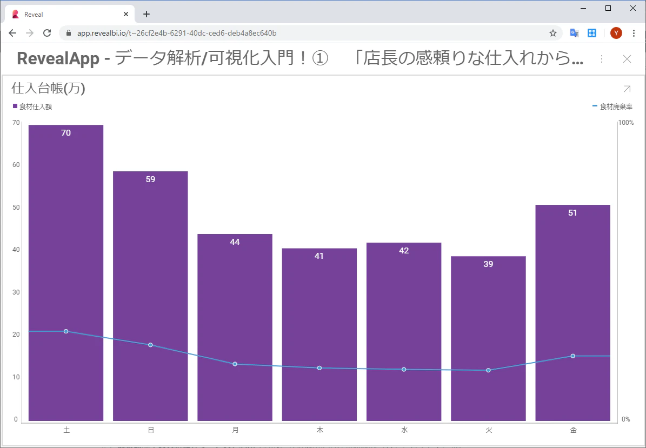Select the 金 bar labeled 51

[x=572, y=313]
